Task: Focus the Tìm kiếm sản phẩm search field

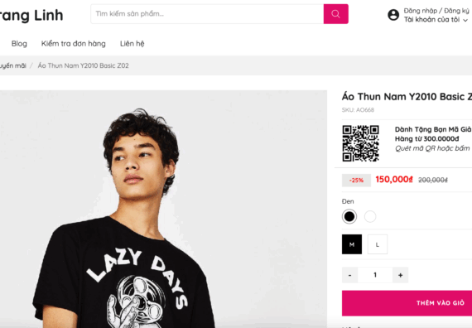Action: 207,14
